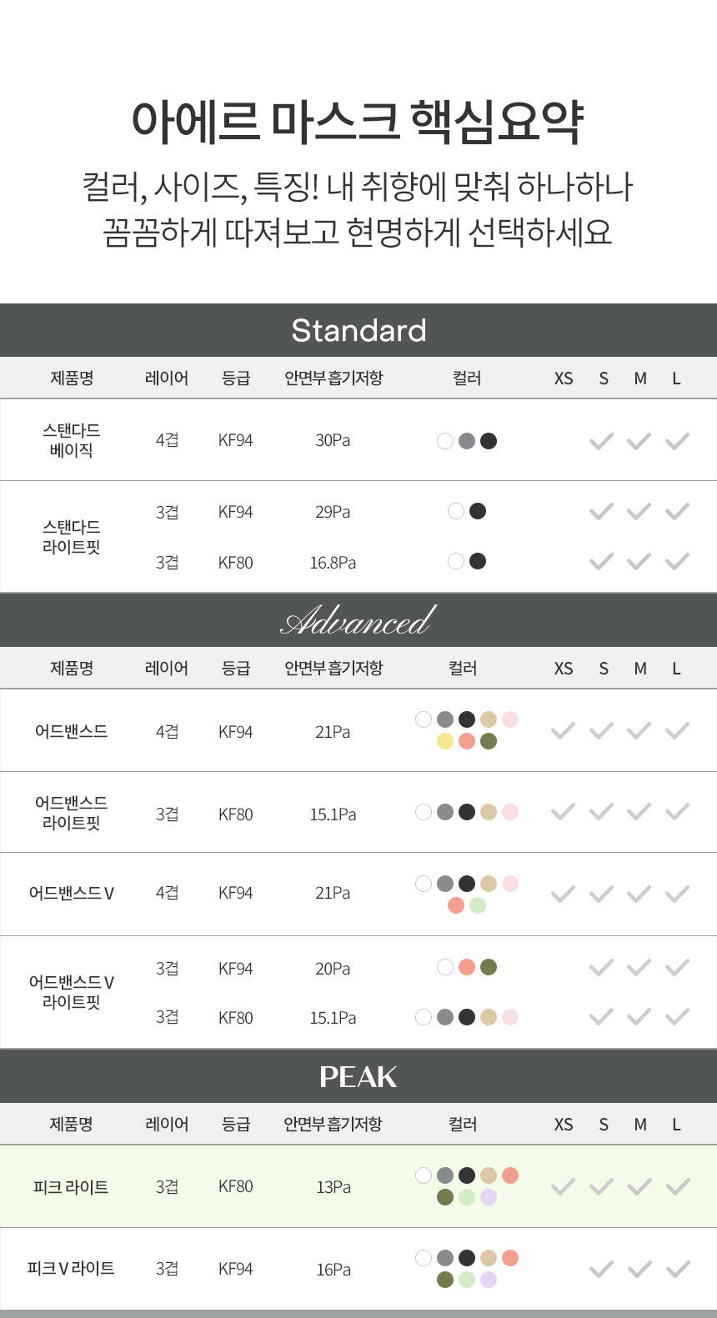717x1318 pixels.
Task: Jump to the PEAK section header
Action: point(358,1076)
